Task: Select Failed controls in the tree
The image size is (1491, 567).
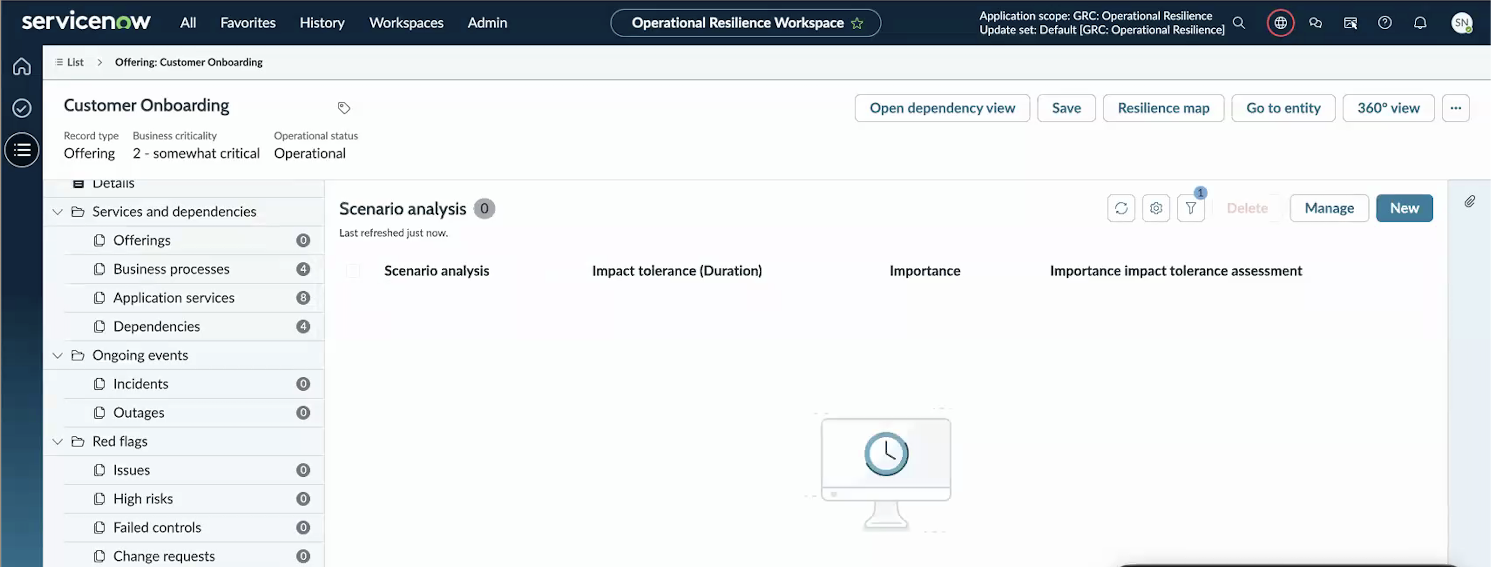Action: 194,527
